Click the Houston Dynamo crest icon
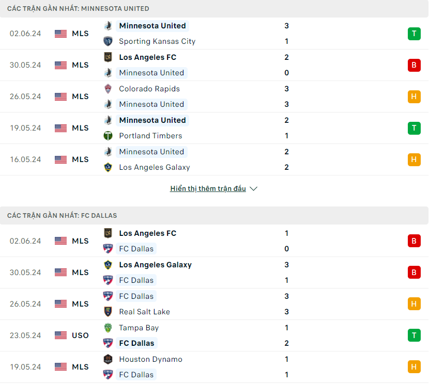 [x=108, y=359]
